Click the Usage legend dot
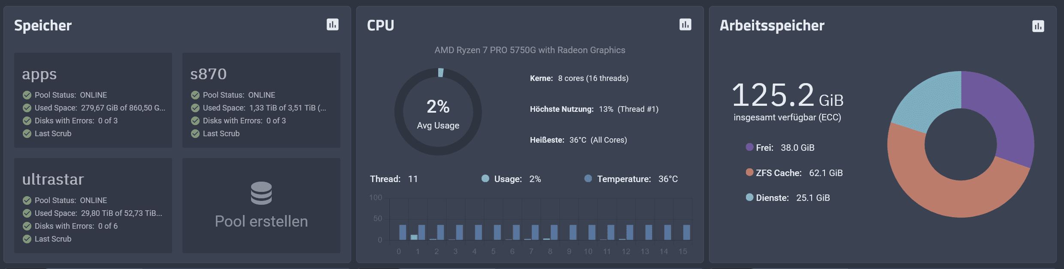Screen dimensions: 1064x269 [485, 179]
